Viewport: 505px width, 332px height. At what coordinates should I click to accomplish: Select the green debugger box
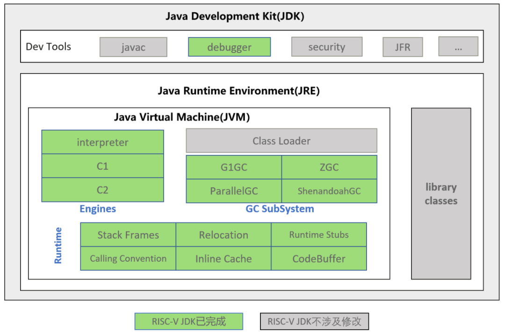pos(229,47)
